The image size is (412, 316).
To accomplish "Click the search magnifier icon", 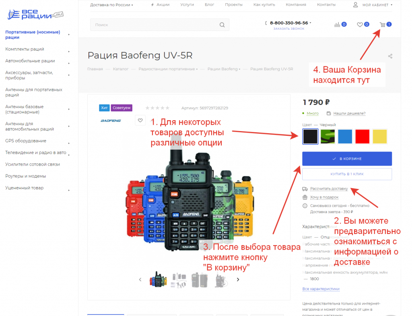I will click(222, 25).
